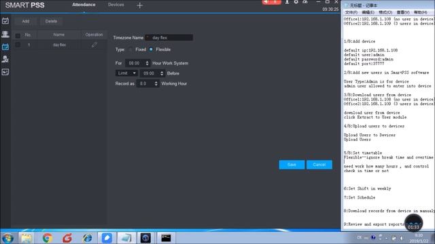Open the attendance calendar icon in the sidebar
This screenshot has height=244, width=435.
(x=5, y=21)
